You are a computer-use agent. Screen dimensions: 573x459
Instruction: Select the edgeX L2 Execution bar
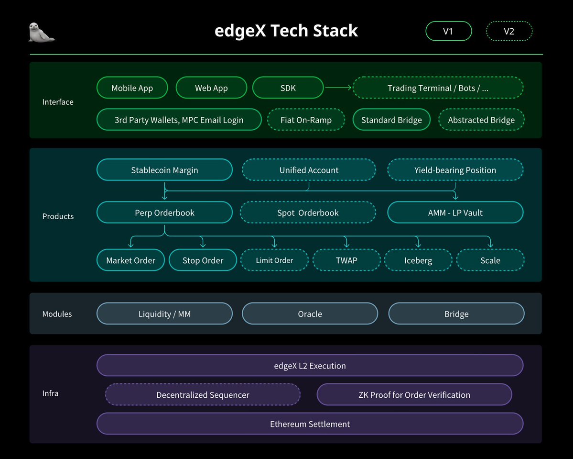coord(310,365)
